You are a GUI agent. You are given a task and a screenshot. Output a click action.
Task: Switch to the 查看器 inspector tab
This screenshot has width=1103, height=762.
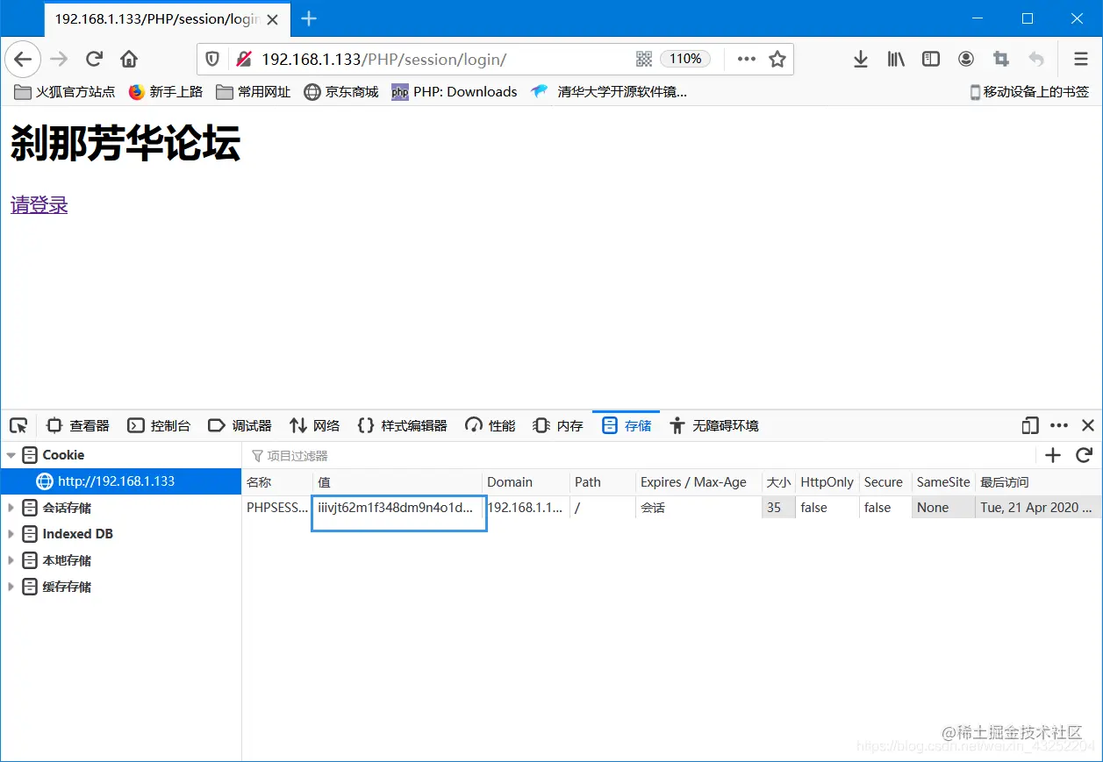tap(77, 425)
